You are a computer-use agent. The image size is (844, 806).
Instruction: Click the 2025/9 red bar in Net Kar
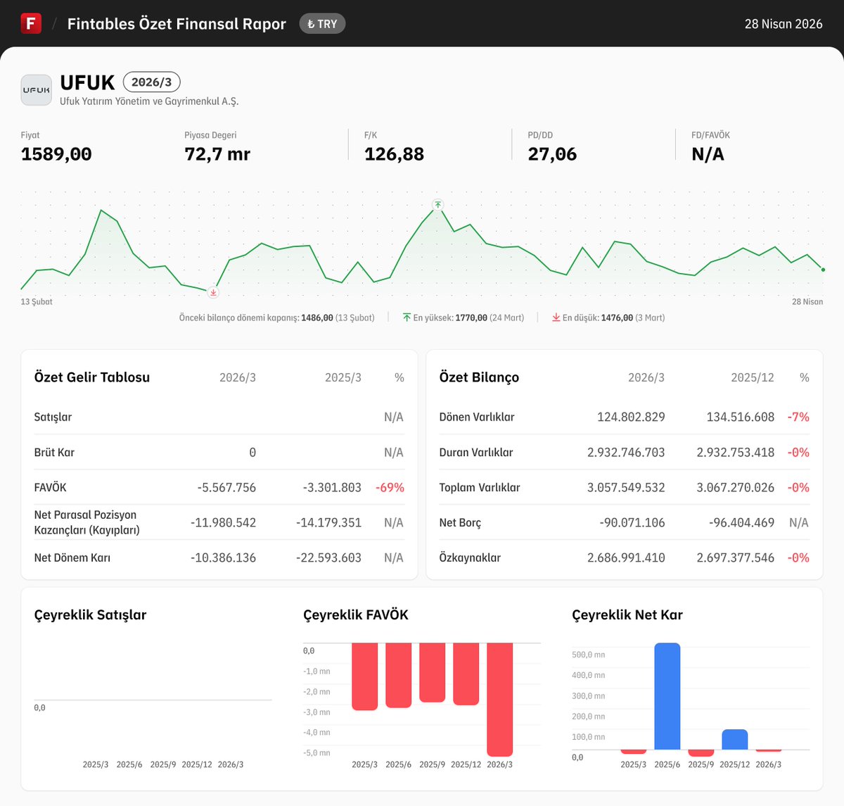pos(701,753)
